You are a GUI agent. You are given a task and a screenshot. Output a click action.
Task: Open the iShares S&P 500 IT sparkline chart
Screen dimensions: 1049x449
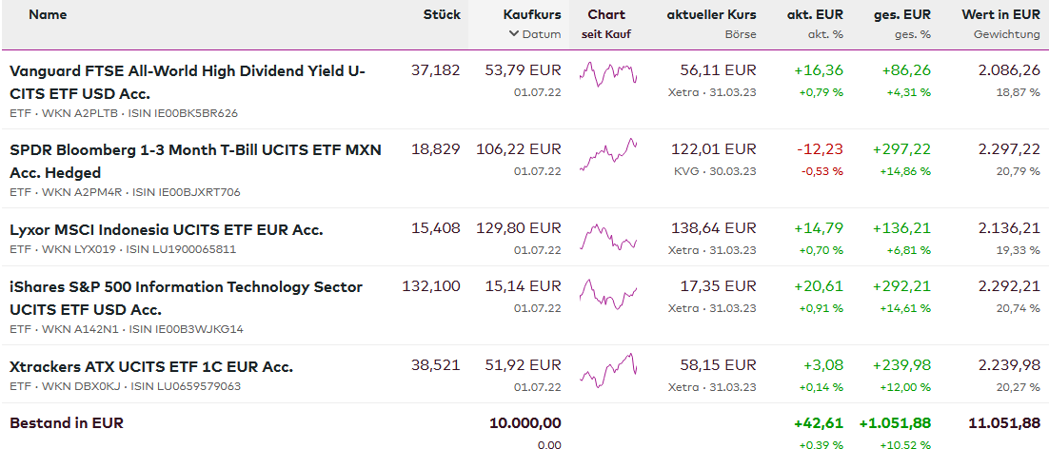[607, 289]
